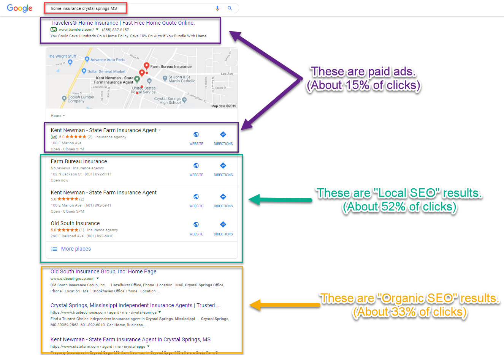This screenshot has height=355, width=504.
Task: Open the Old South Insurance Group Home Page result
Action: (103, 271)
